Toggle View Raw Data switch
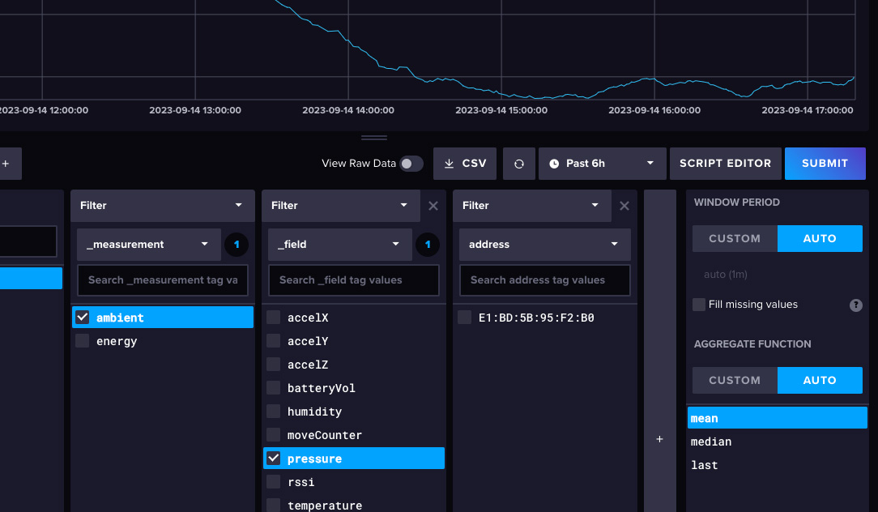The image size is (878, 512). [411, 164]
